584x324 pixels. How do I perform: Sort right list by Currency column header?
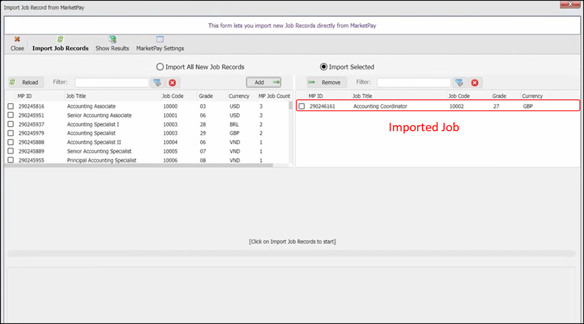click(532, 96)
